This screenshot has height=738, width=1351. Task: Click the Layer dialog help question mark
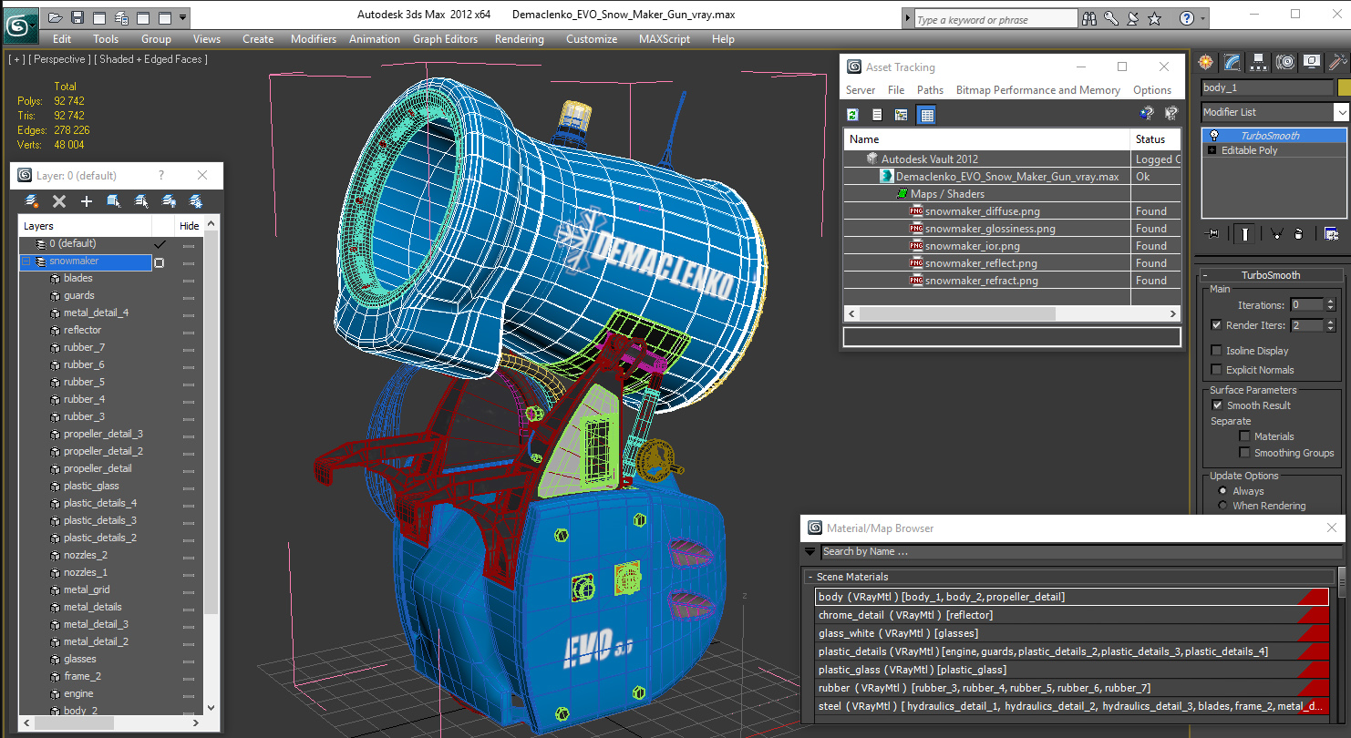161,176
